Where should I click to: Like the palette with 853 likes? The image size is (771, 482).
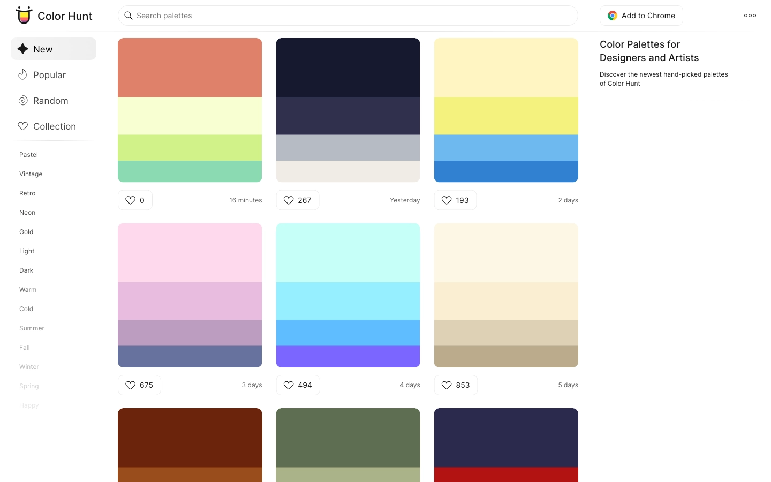pos(456,385)
